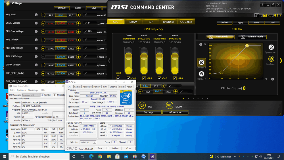Click the info icon beside the °C axis
This screenshot has height=160, width=284.
[x=273, y=79]
